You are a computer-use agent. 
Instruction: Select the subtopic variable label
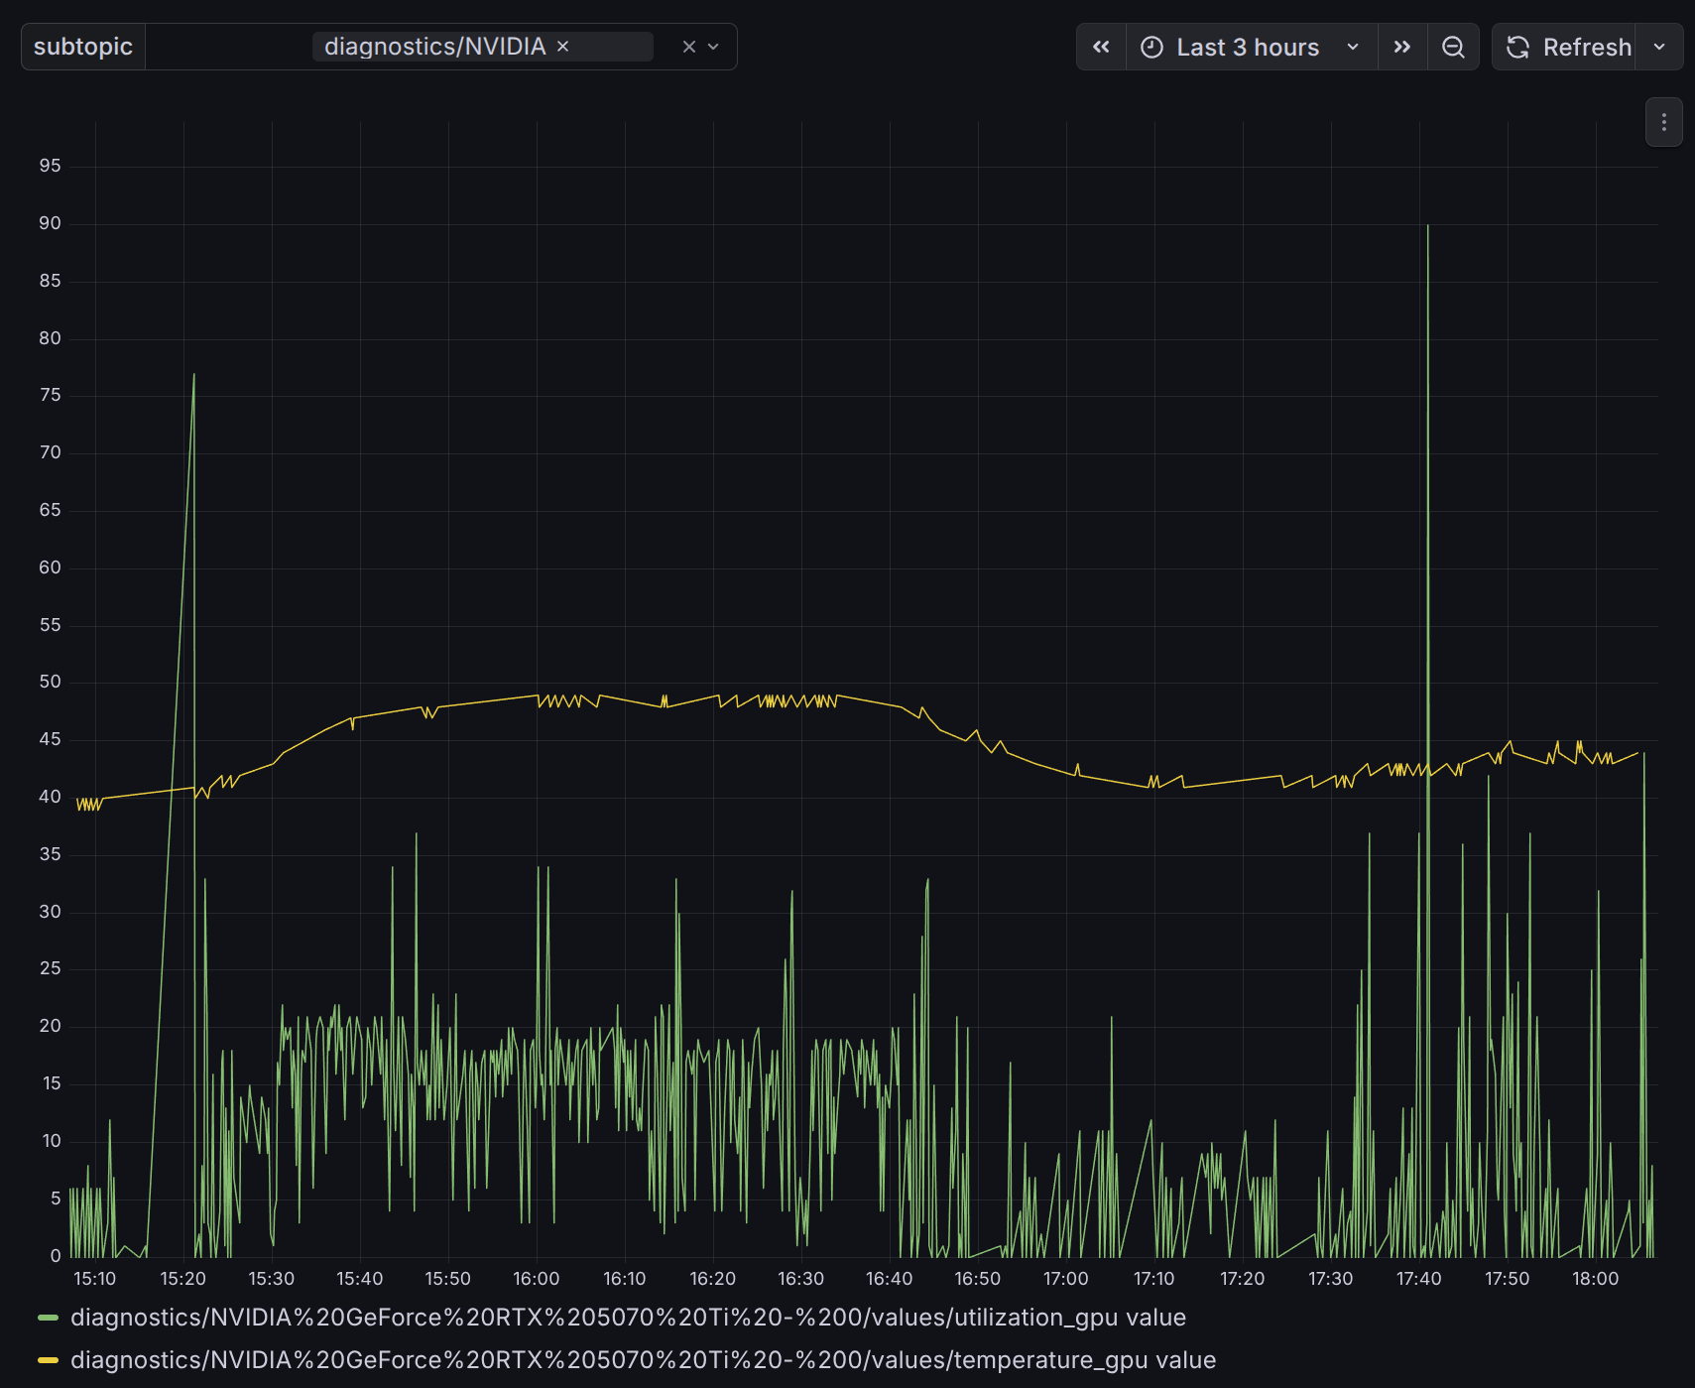(x=82, y=46)
